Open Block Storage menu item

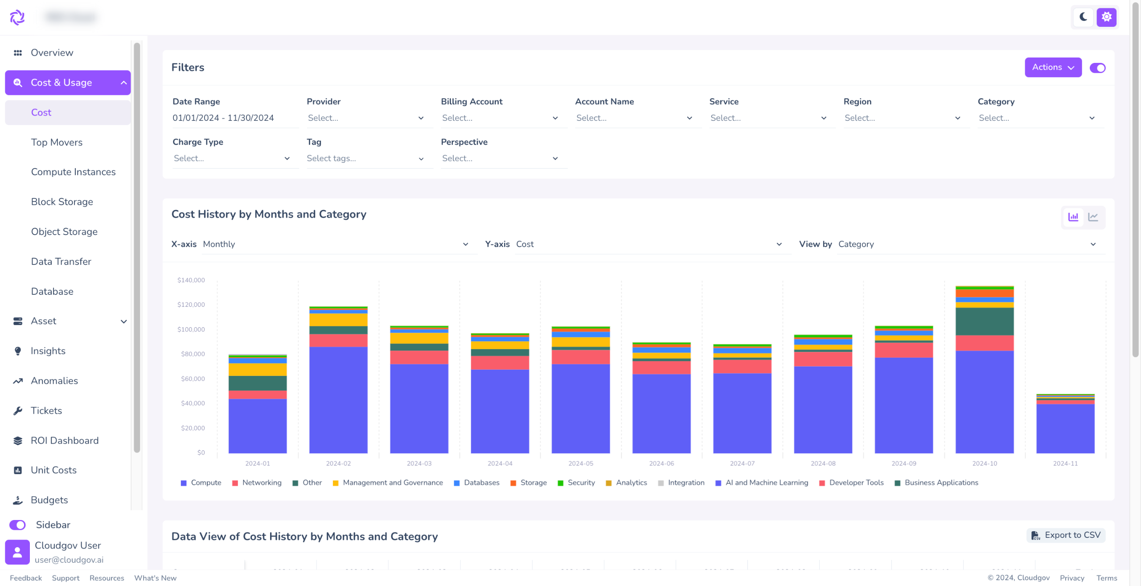62,202
